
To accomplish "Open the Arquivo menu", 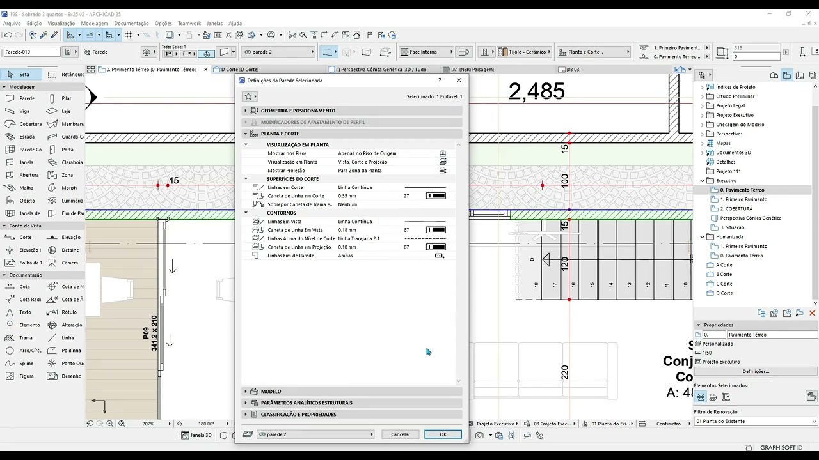I will (12, 24).
